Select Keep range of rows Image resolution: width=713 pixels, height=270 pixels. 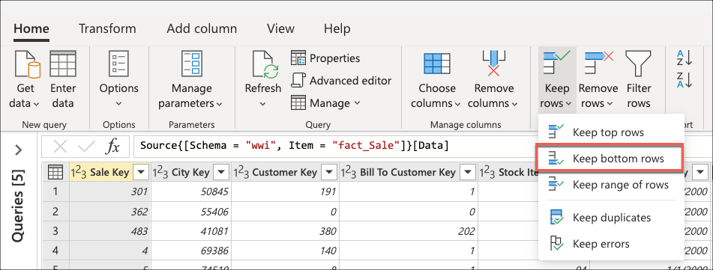[x=611, y=185]
